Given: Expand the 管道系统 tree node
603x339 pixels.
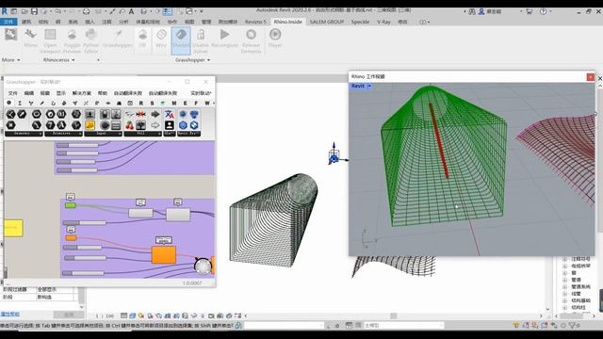Looking at the screenshot, I should (564, 286).
